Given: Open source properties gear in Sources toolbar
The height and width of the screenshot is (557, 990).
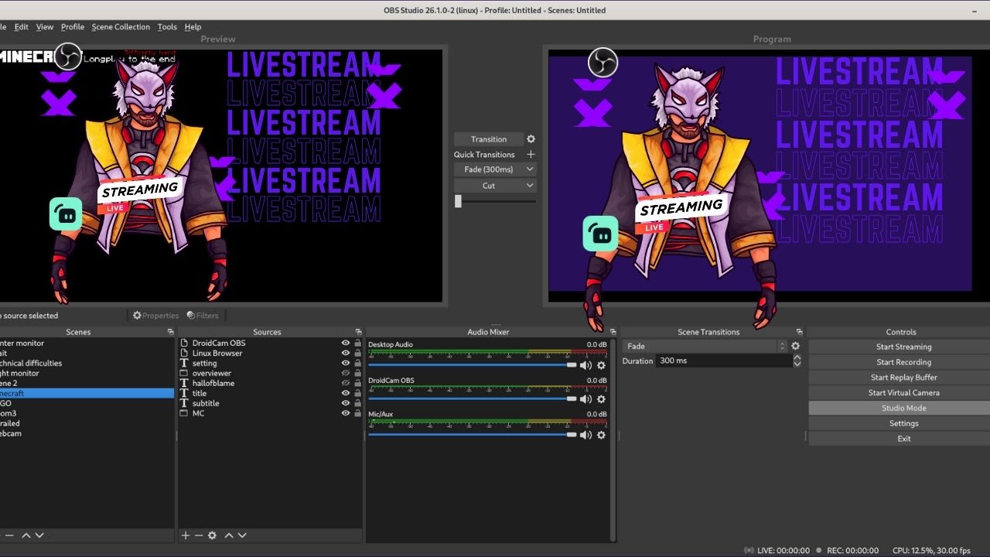Looking at the screenshot, I should coord(212,535).
